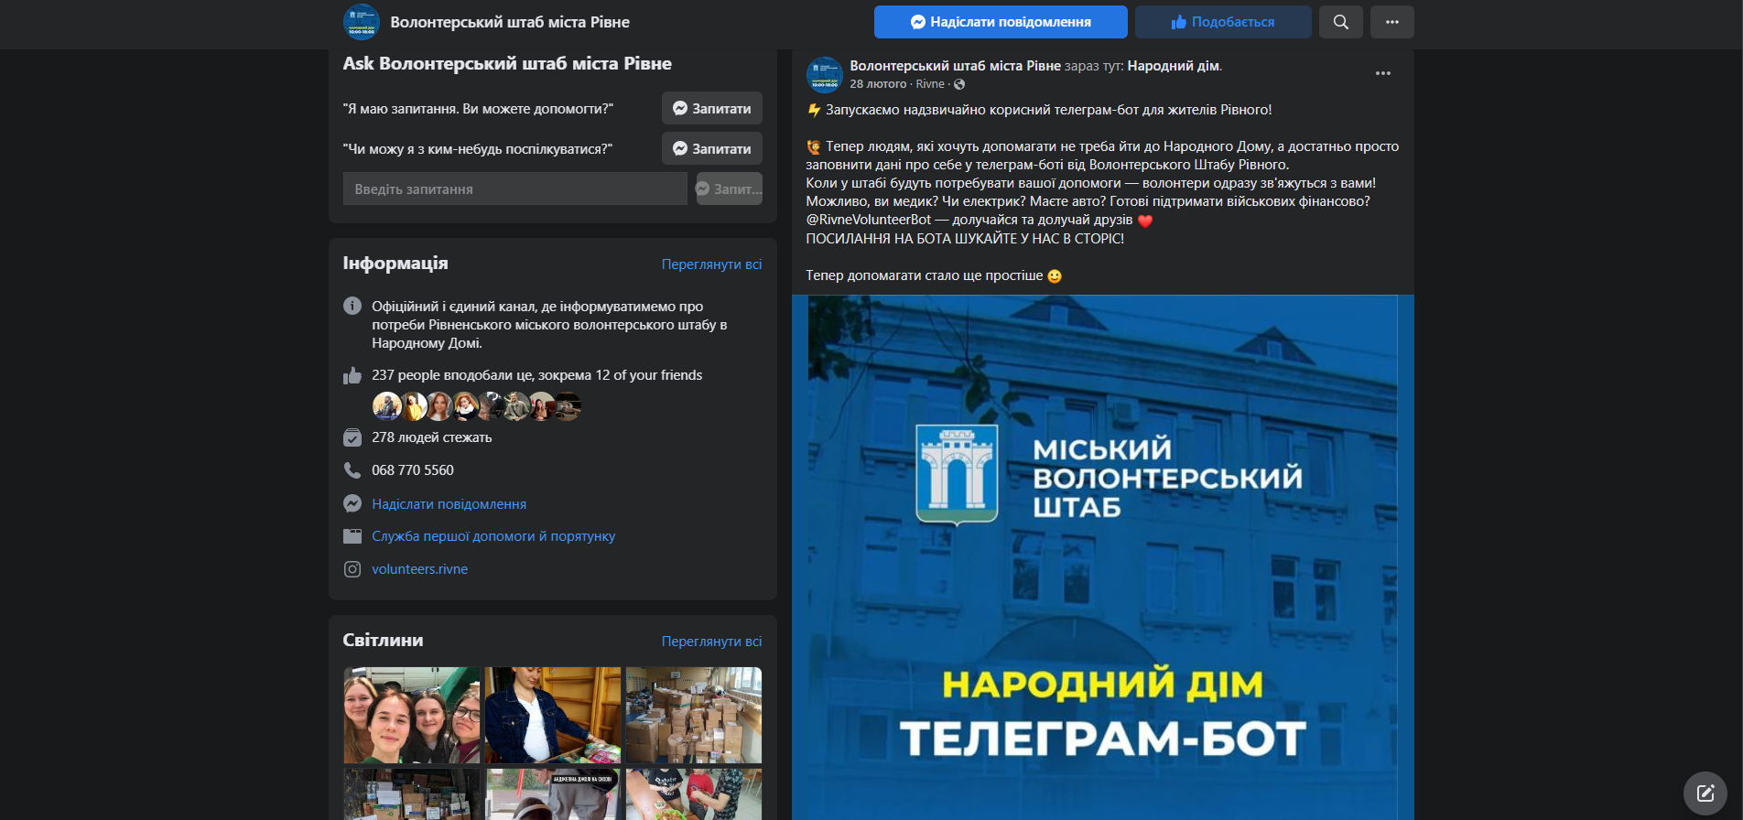Viewport: 1743px width, 820px height.
Task: Open the Народний дім location link
Action: coord(1174,66)
